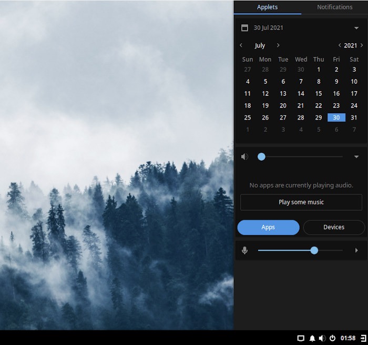Click the 01:58 clock in the taskbar
This screenshot has height=345, width=368.
click(348, 338)
